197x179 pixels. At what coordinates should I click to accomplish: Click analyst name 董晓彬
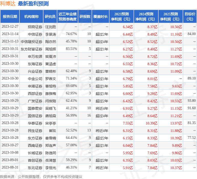pos(51,71)
